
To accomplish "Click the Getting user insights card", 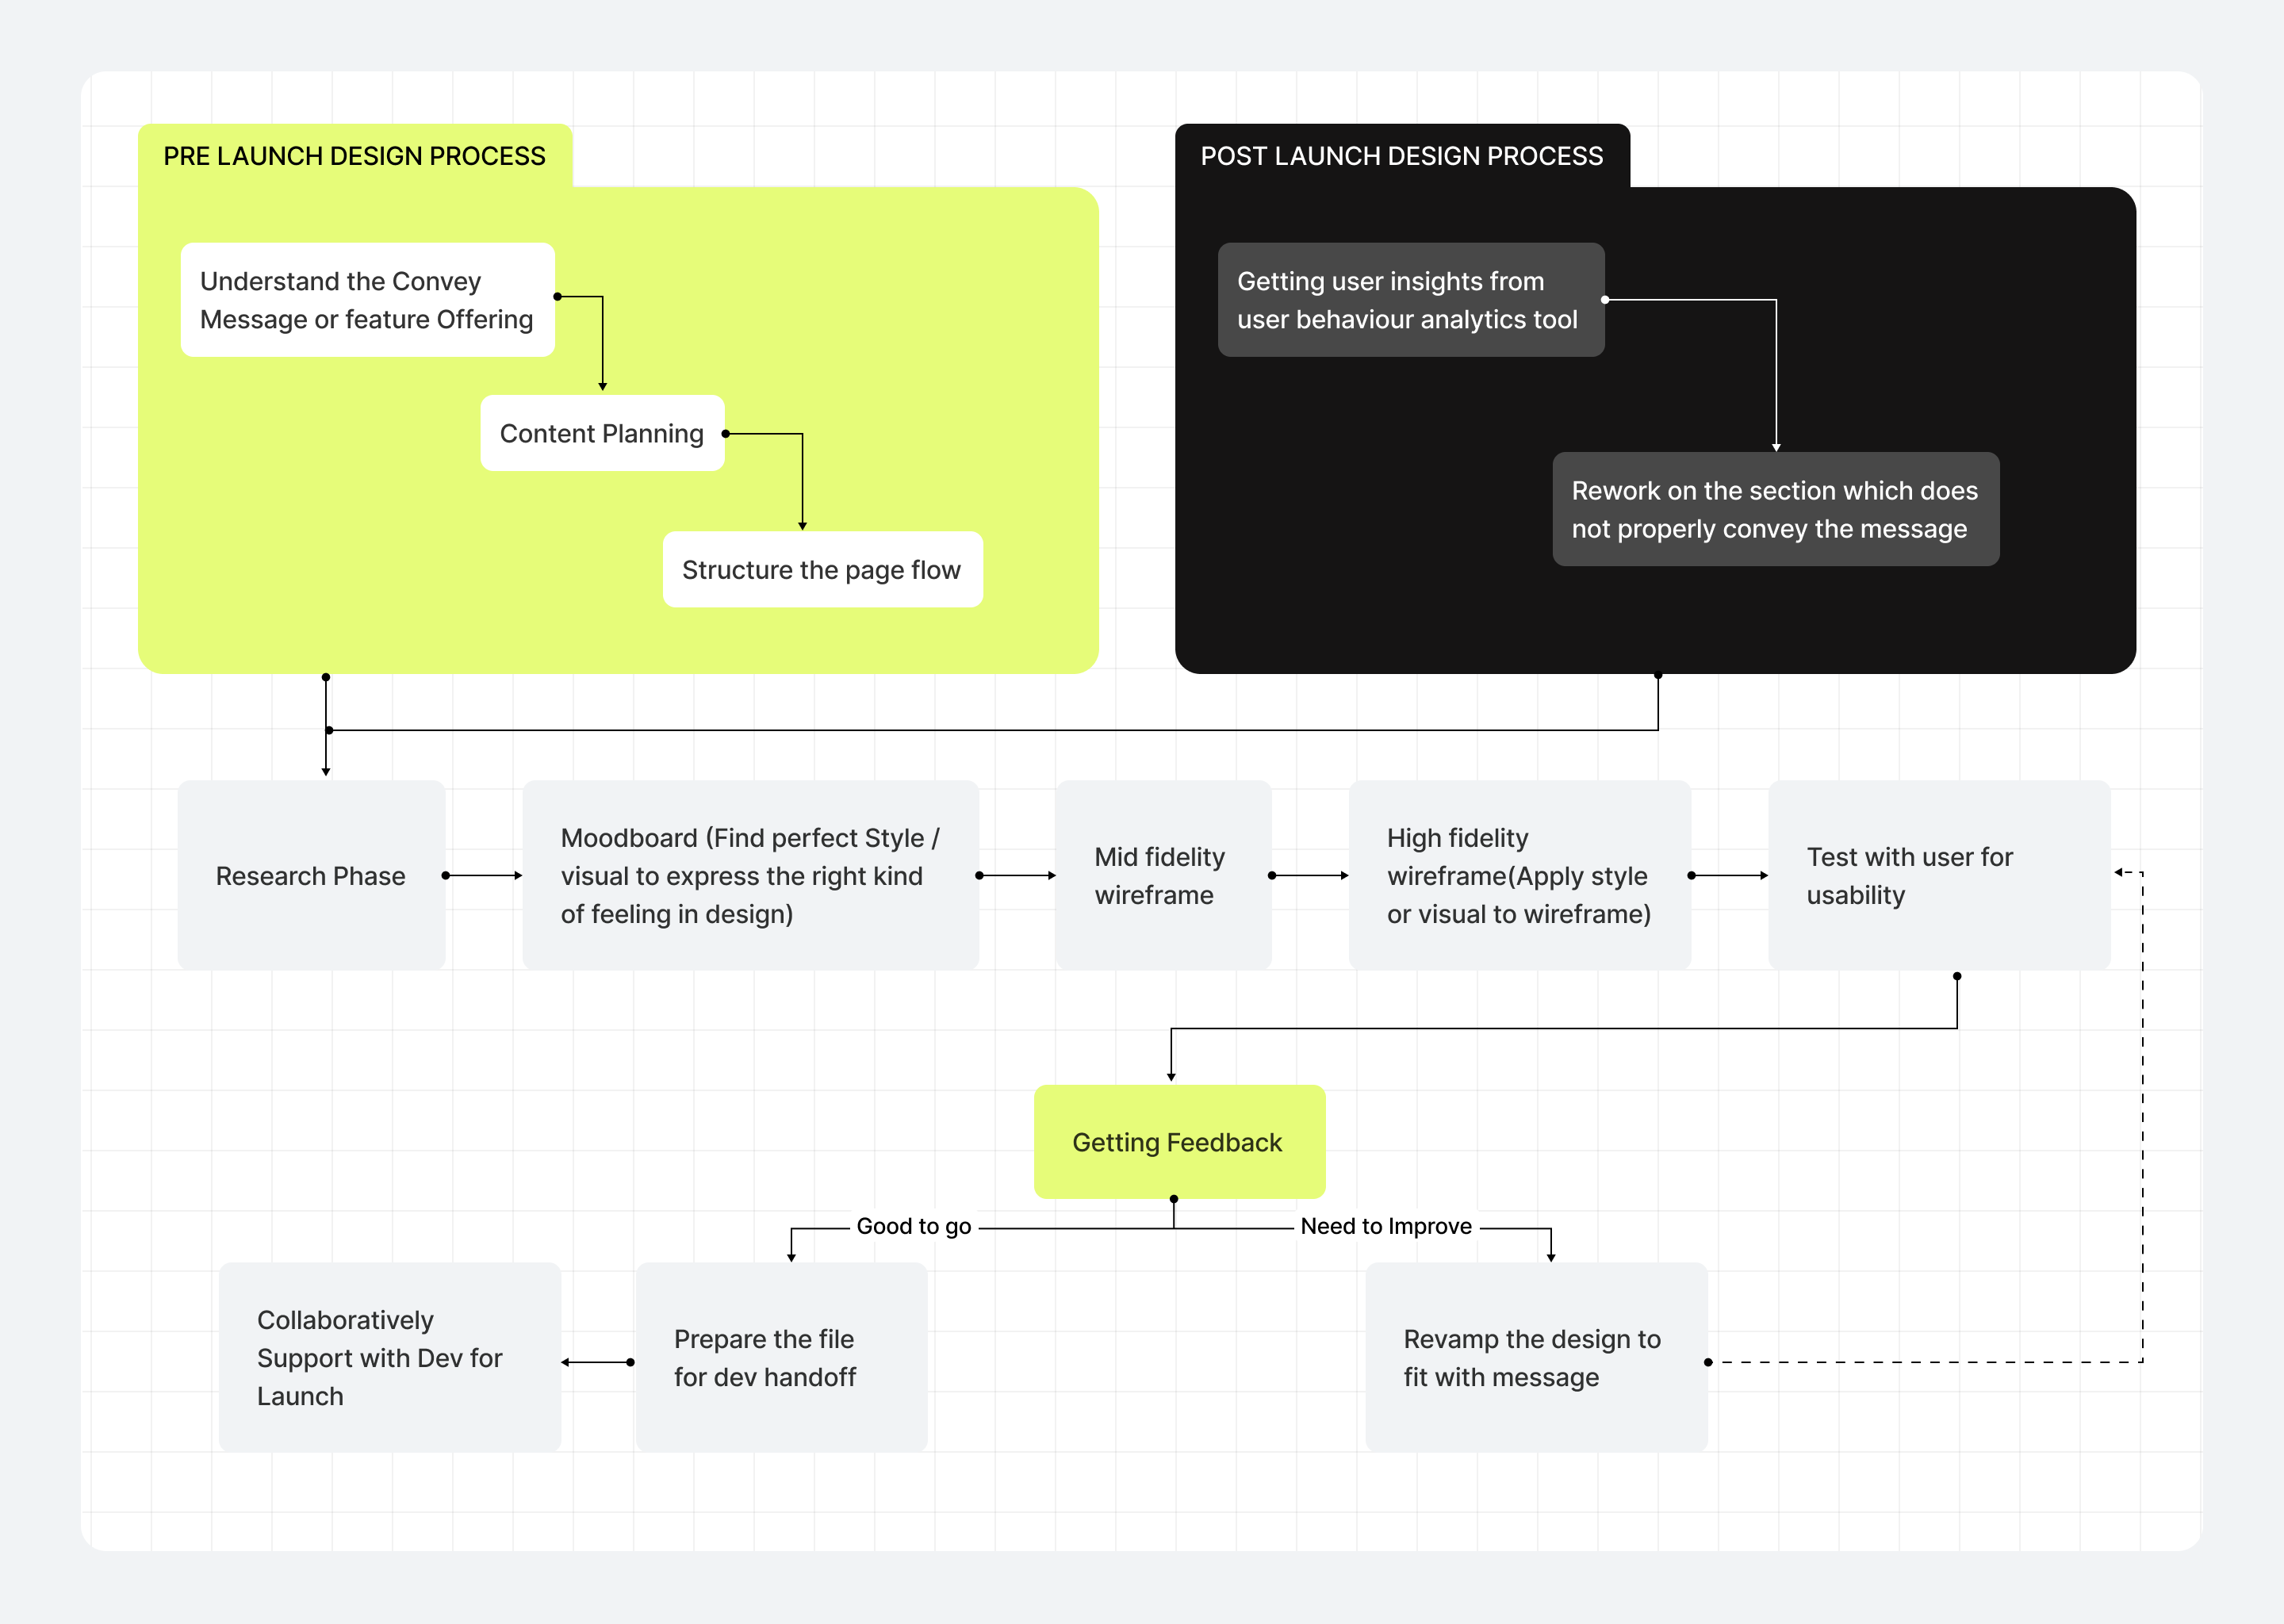I will pos(1410,300).
